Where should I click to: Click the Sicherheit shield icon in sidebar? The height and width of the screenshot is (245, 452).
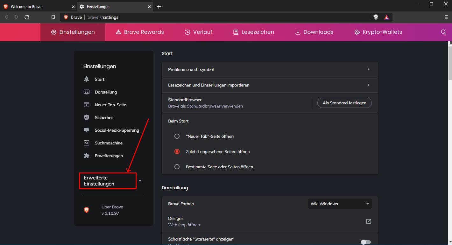87,117
